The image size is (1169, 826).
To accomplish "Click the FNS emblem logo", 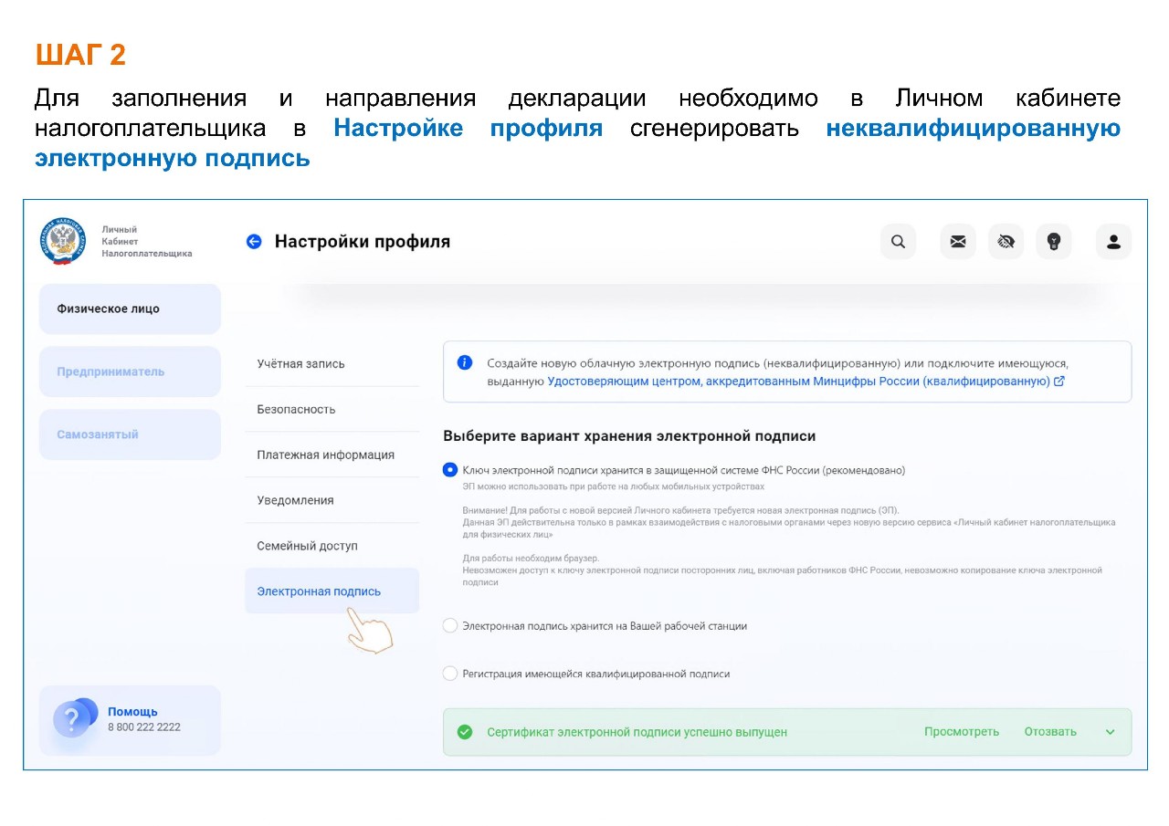I will [63, 241].
